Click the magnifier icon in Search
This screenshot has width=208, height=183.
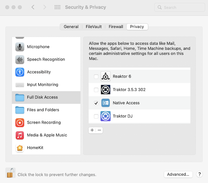[159, 7]
